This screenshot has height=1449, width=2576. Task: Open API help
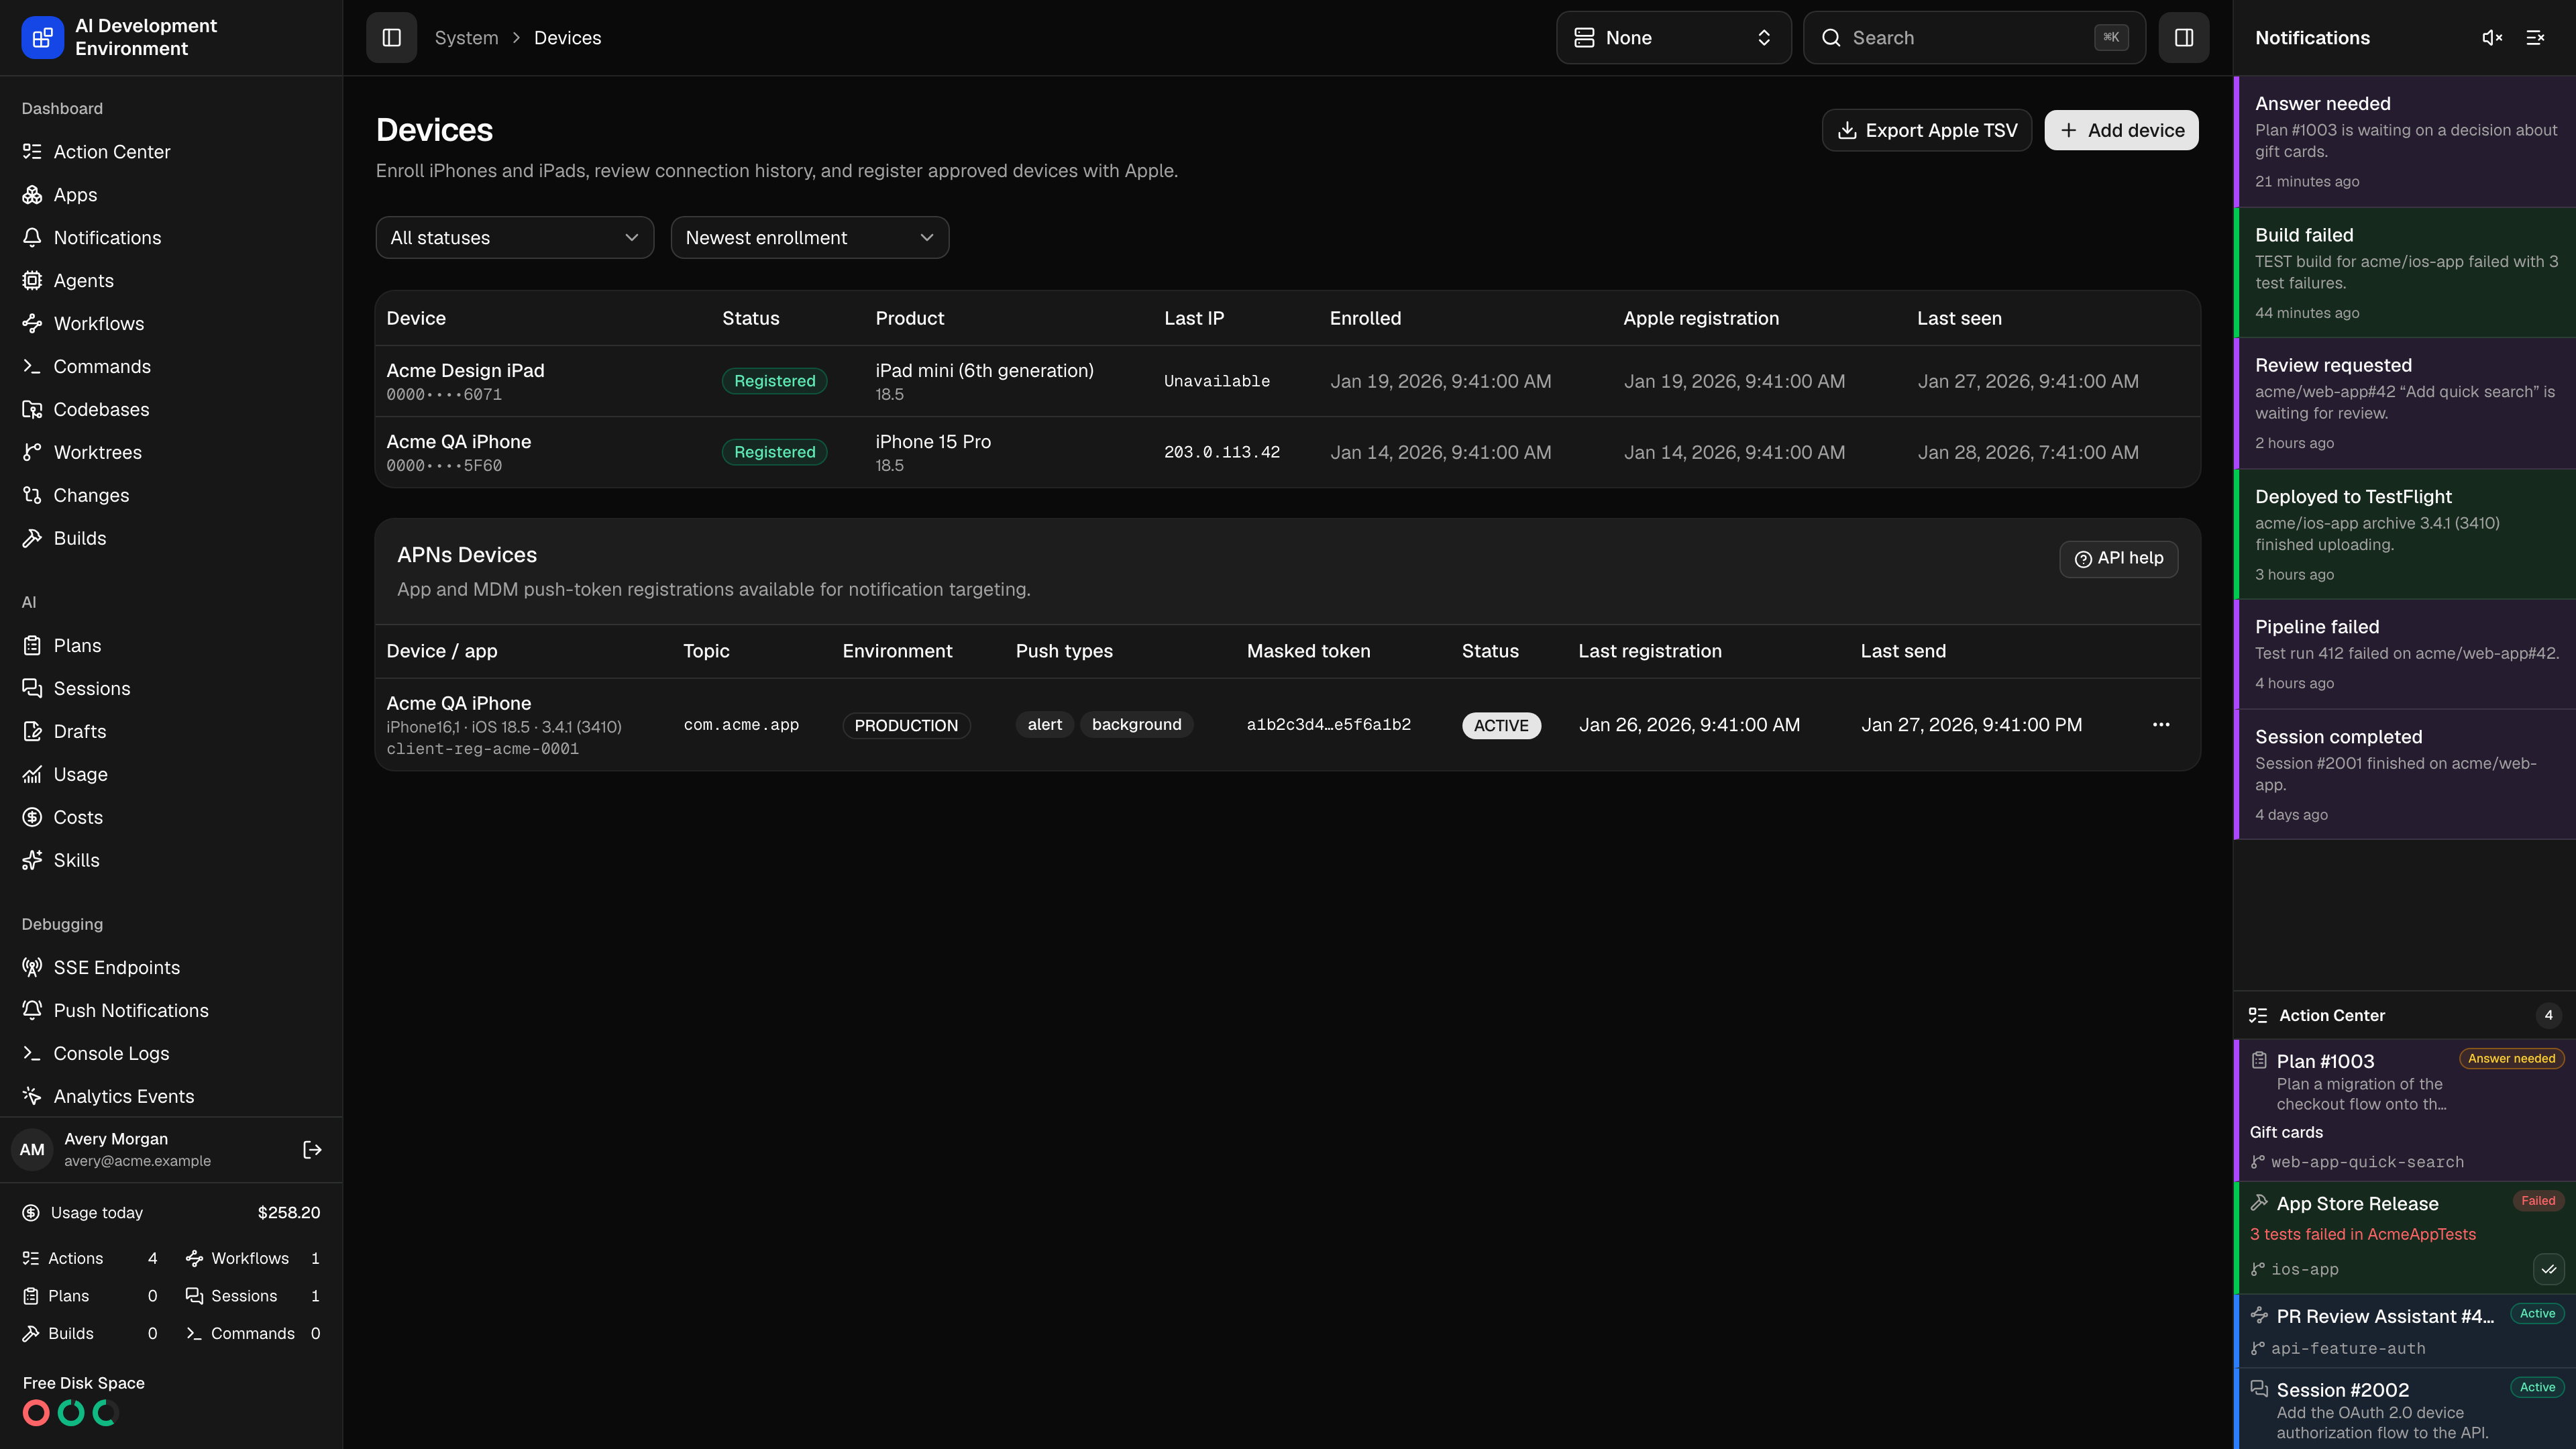[x=2119, y=558]
